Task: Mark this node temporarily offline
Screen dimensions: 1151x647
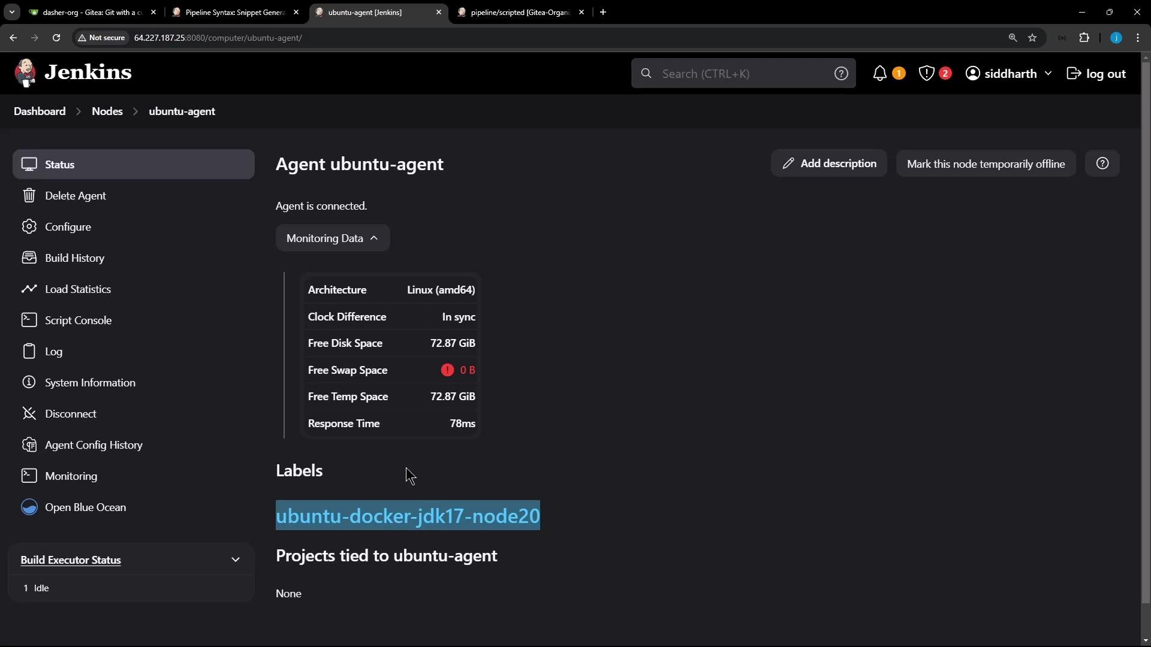Action: (986, 164)
